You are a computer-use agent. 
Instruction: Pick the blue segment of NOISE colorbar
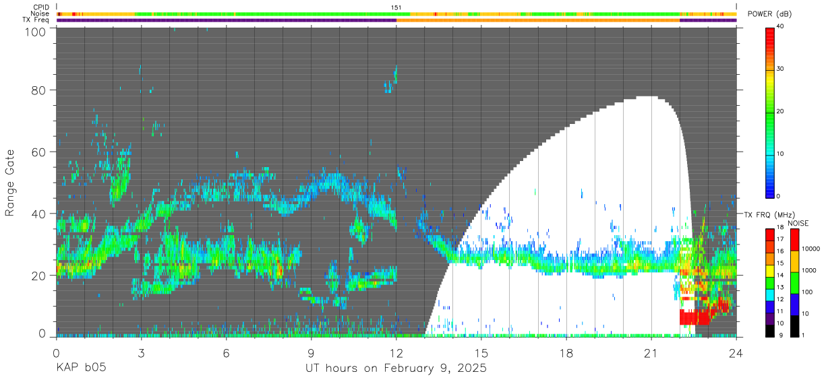click(794, 305)
